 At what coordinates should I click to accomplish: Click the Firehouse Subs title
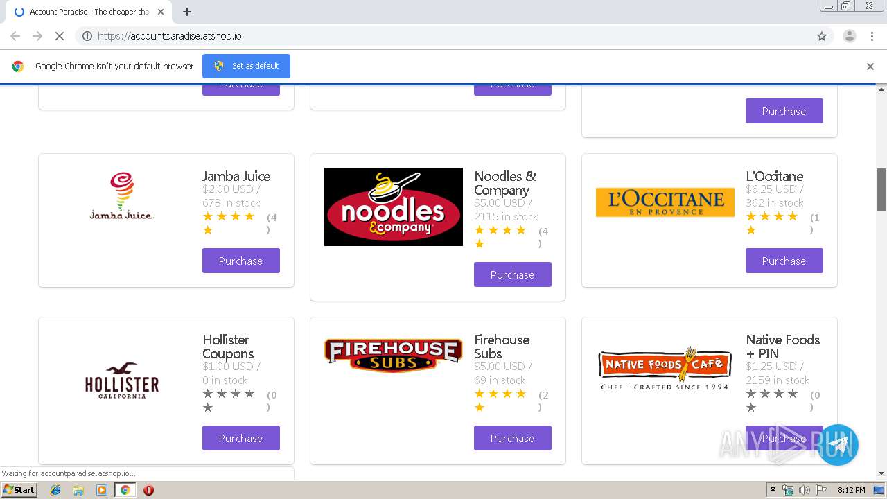pos(502,347)
